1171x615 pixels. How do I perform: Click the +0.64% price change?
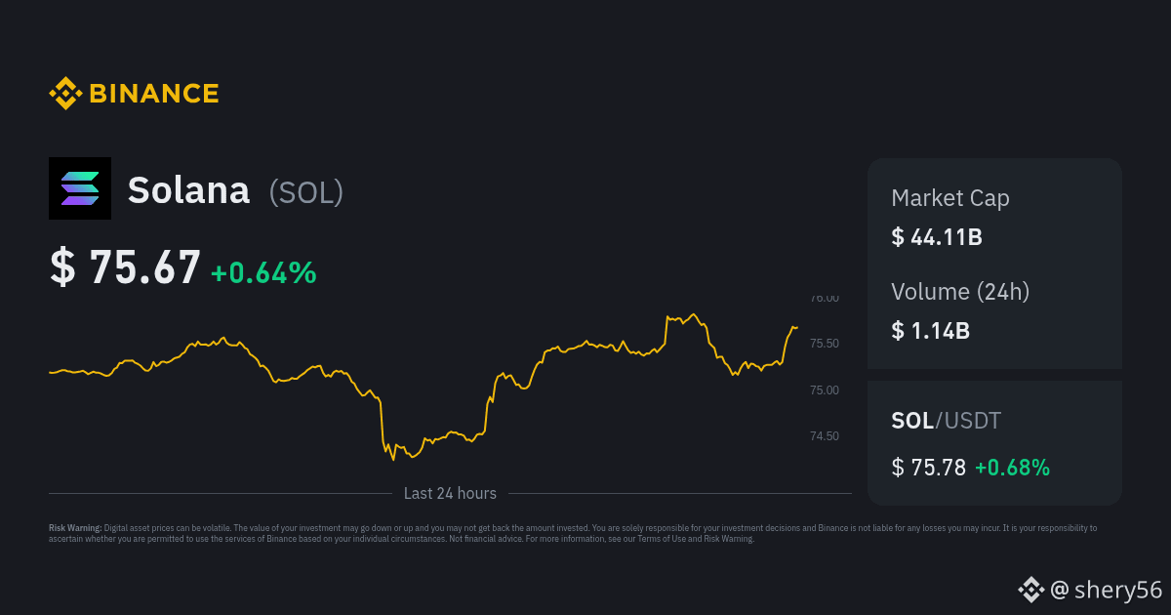pyautogui.click(x=263, y=272)
